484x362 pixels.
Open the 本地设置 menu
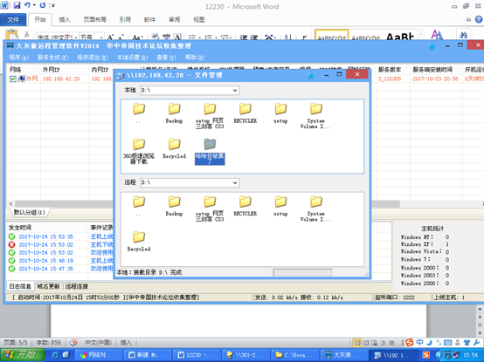[x=132, y=58]
